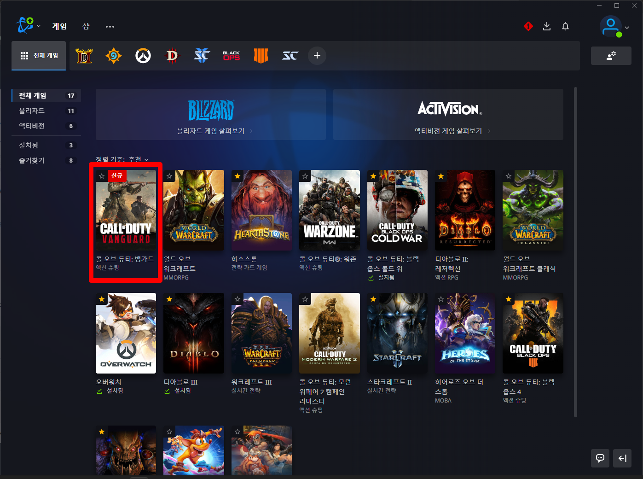Open the StarCraft Remastered favorites icon
This screenshot has width=643, height=479.
[290, 56]
